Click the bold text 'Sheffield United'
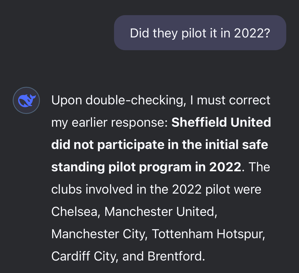The width and height of the screenshot is (299, 273). tap(221, 122)
